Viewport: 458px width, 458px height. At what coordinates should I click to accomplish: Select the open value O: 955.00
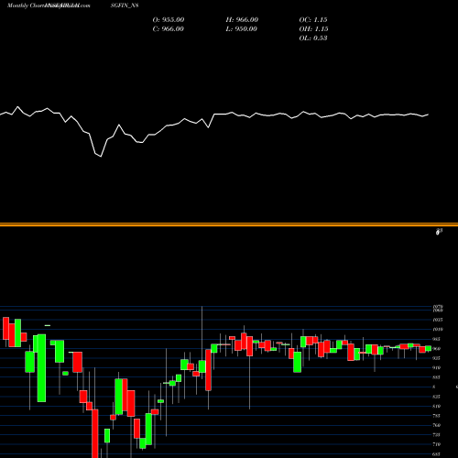(x=169, y=20)
